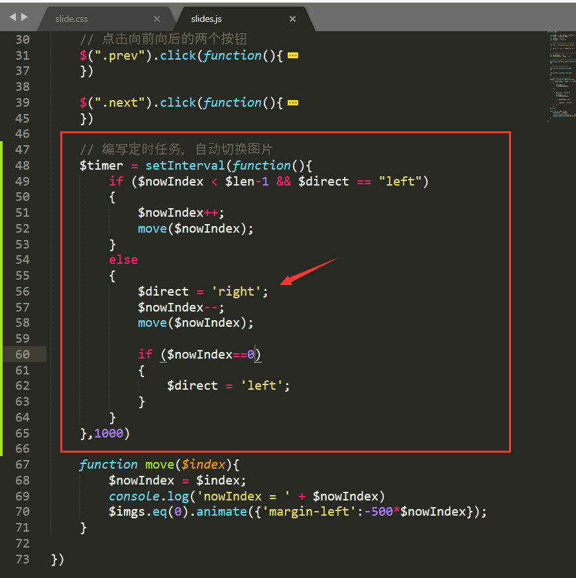Click the Chinese comment on line 47
This screenshot has height=578, width=576.
(x=176, y=149)
